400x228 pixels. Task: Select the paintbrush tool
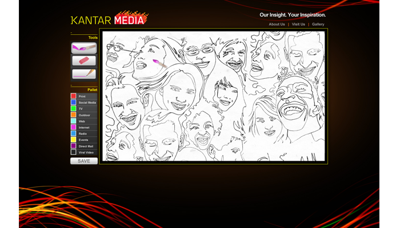click(x=83, y=48)
